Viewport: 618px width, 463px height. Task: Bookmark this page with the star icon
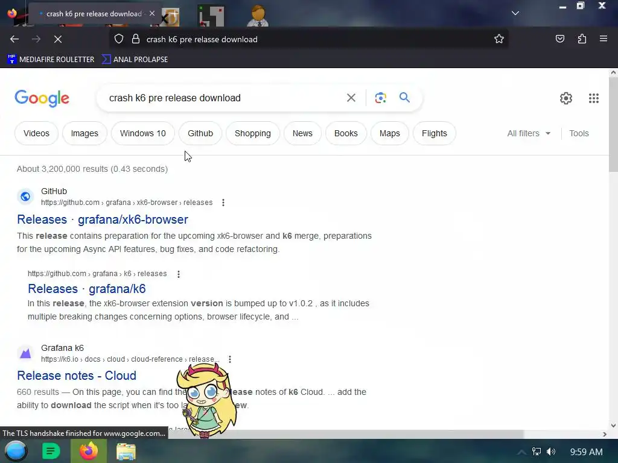coord(499,39)
